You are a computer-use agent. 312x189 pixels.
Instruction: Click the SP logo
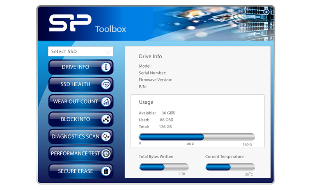tap(70, 23)
